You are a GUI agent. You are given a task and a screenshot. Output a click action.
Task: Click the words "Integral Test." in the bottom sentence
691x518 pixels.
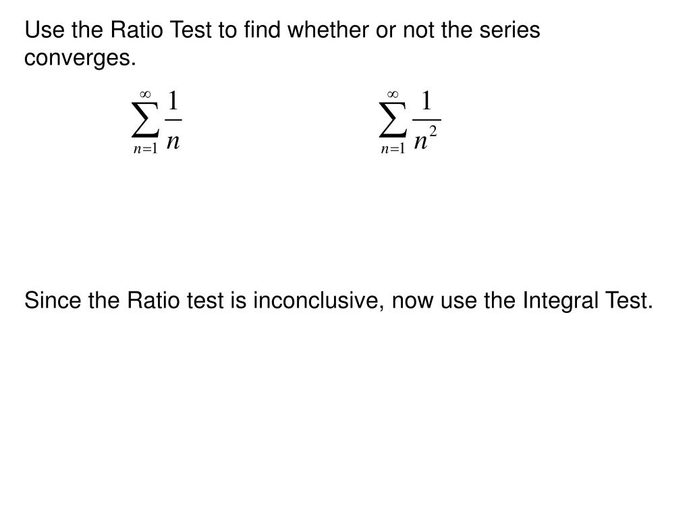pyautogui.click(x=588, y=300)
